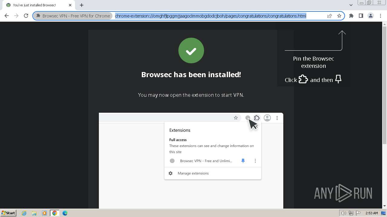This screenshot has height=217, width=387.
Task: Open File Explorer from the taskbar
Action: pyautogui.click(x=34, y=213)
